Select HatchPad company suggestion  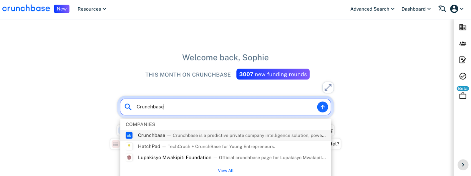coord(225,147)
